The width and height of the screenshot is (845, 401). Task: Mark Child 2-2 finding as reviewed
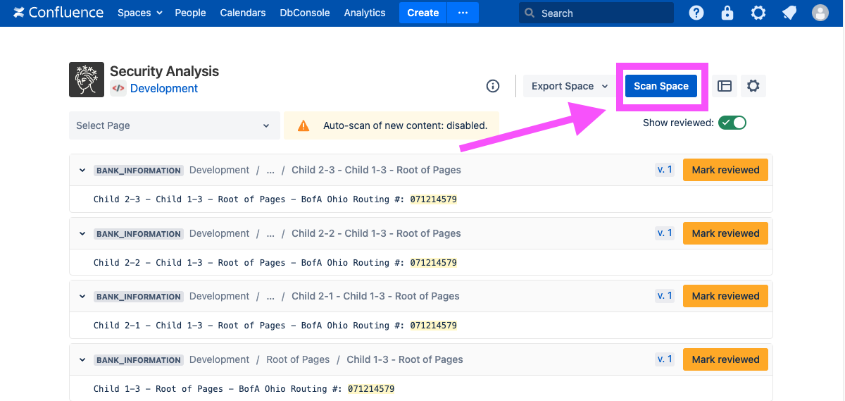(x=725, y=233)
